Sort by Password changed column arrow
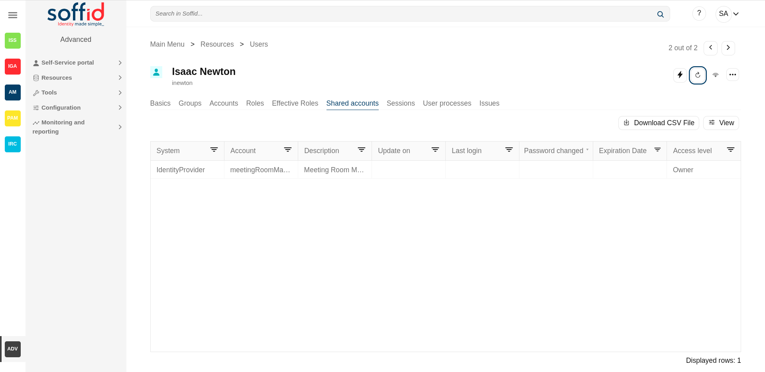 (587, 150)
